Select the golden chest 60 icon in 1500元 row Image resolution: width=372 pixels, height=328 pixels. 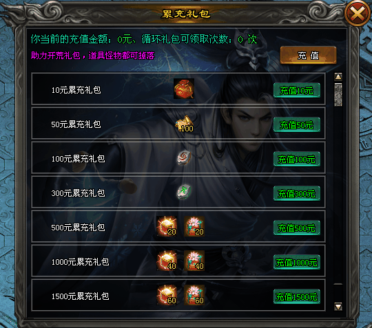(x=167, y=295)
